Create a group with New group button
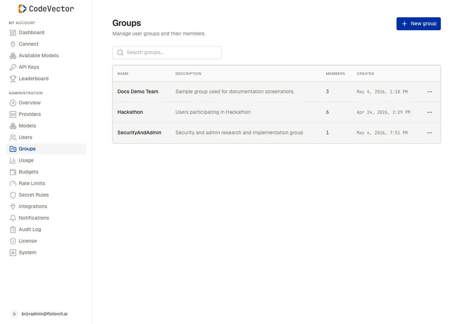This screenshot has width=461, height=324. click(419, 24)
